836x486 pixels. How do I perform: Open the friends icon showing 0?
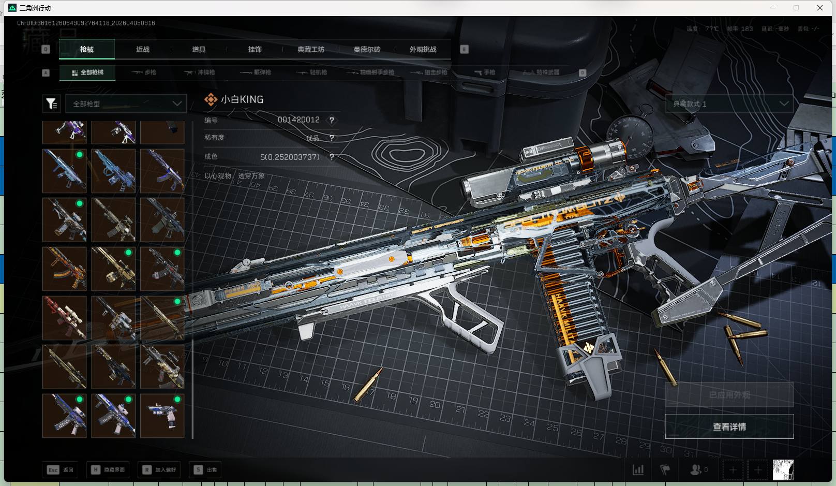click(x=699, y=470)
